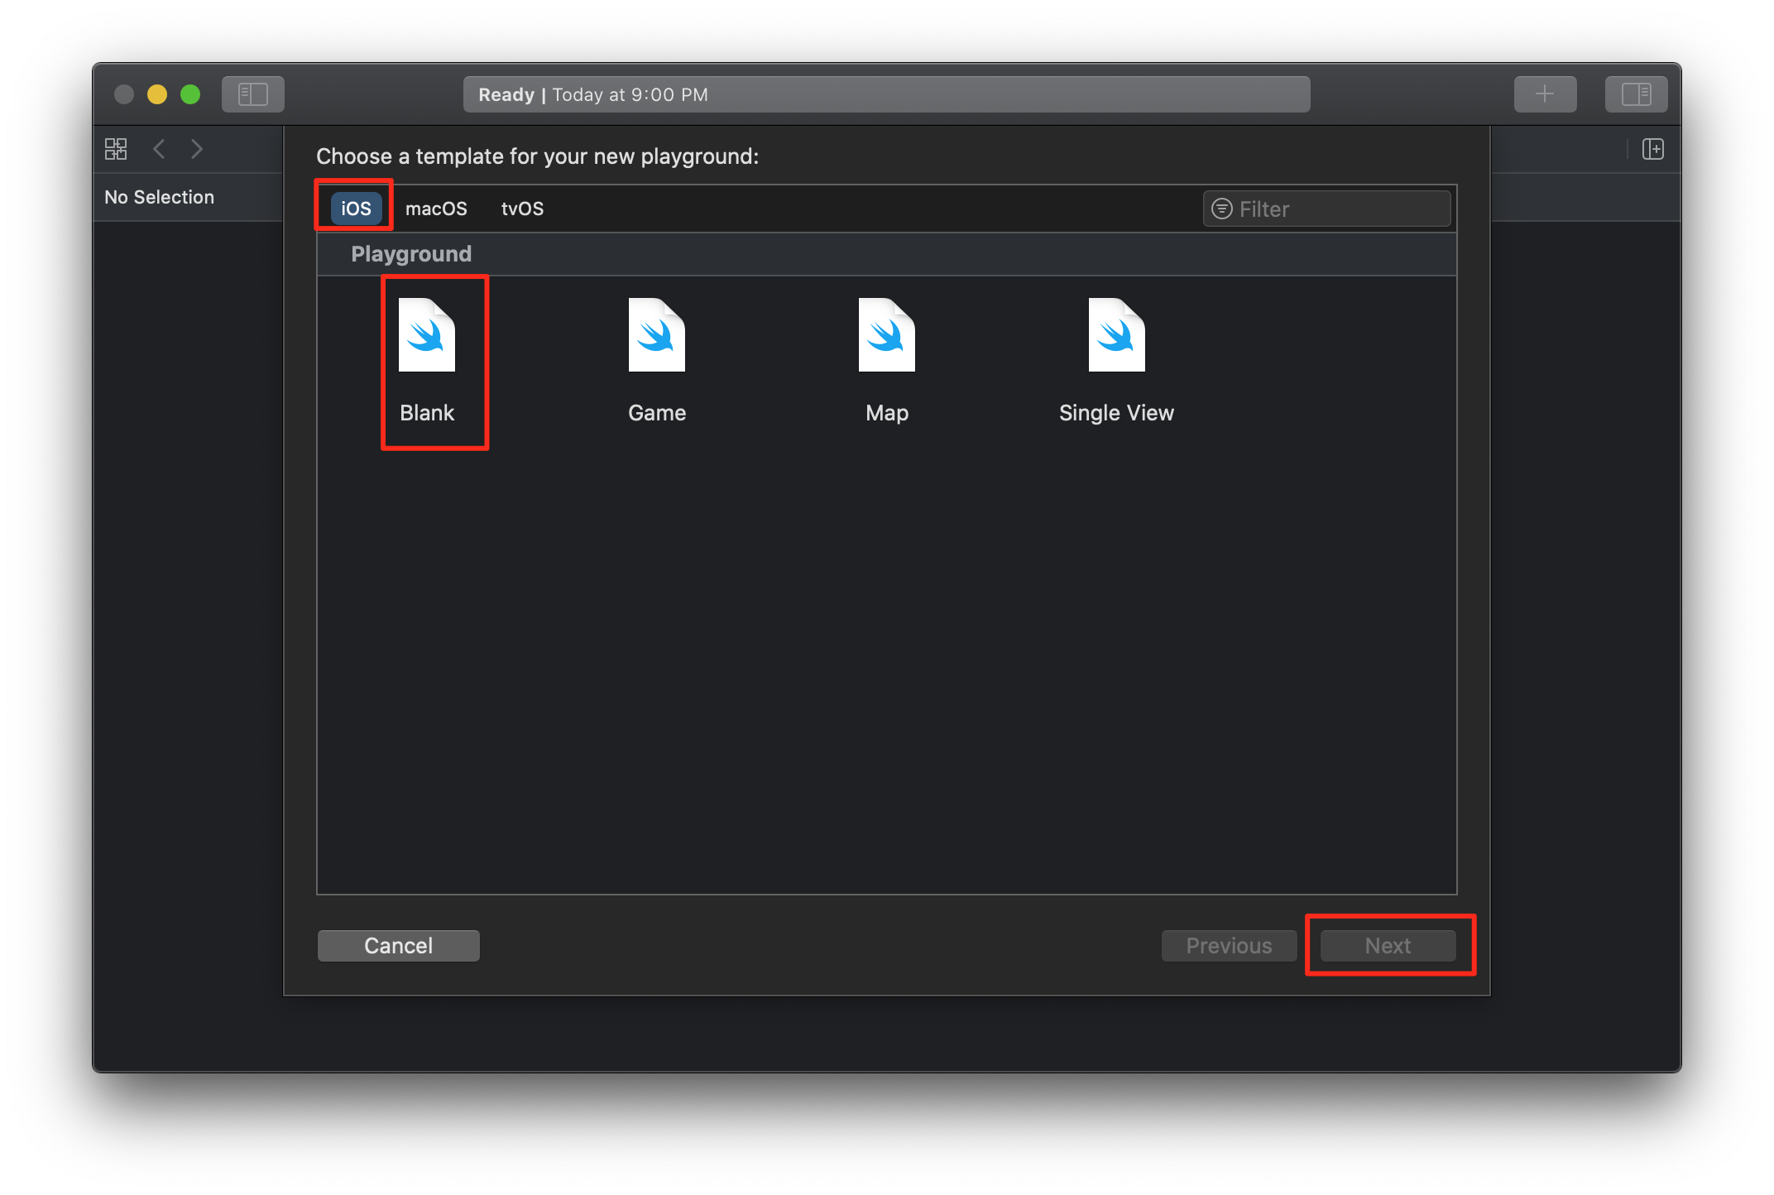Toggle the navigator sidebar button

point(253,94)
